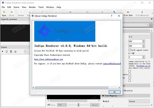The height and width of the screenshot is (108, 154).
Task: Click the Close scene X icon
Action: click(x=12, y=12)
